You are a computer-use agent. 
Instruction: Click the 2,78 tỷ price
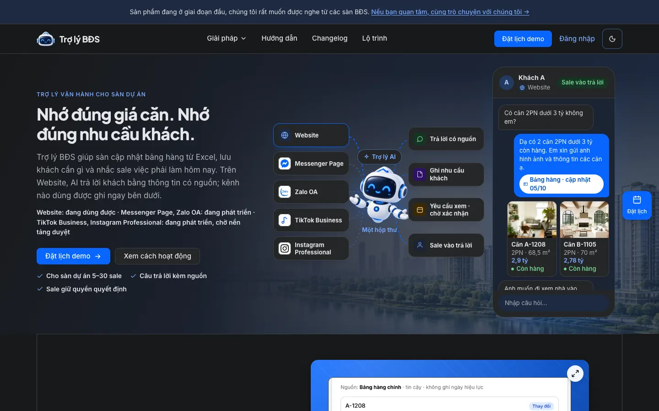tap(573, 260)
